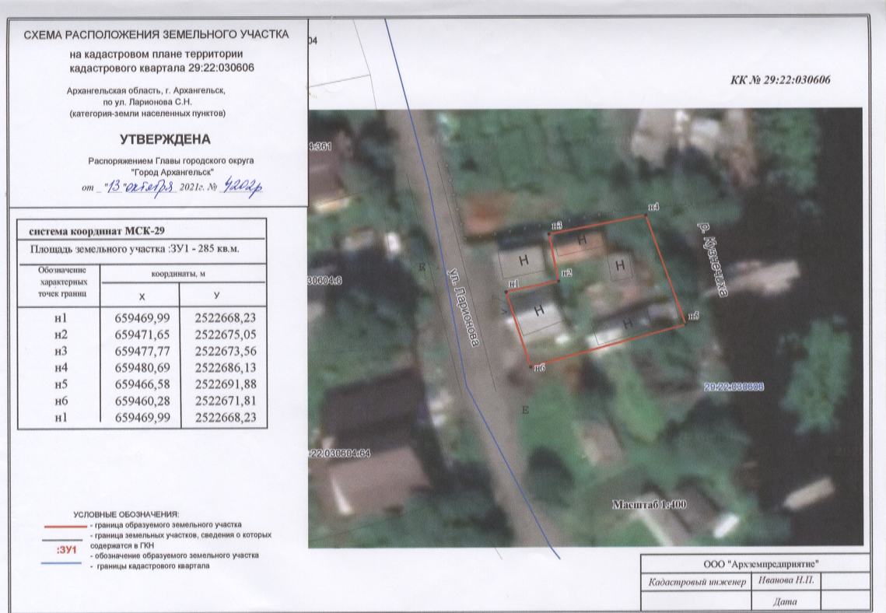The image size is (886, 613).
Task: Select point marker н5 on the map
Action: pos(685,325)
